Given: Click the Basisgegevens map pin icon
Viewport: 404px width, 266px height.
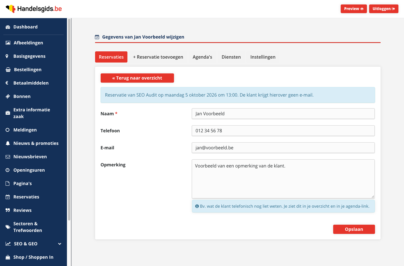Looking at the screenshot, I should (7, 56).
